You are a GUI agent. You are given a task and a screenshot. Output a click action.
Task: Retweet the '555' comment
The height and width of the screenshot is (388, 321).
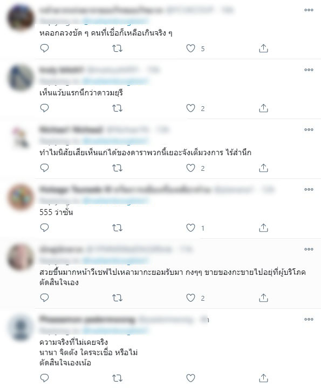(117, 227)
